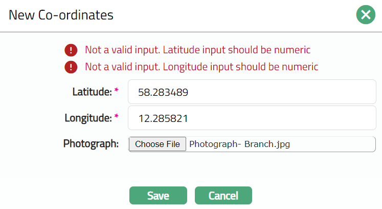
Task: Save the new co-ordinates
Action: point(159,196)
